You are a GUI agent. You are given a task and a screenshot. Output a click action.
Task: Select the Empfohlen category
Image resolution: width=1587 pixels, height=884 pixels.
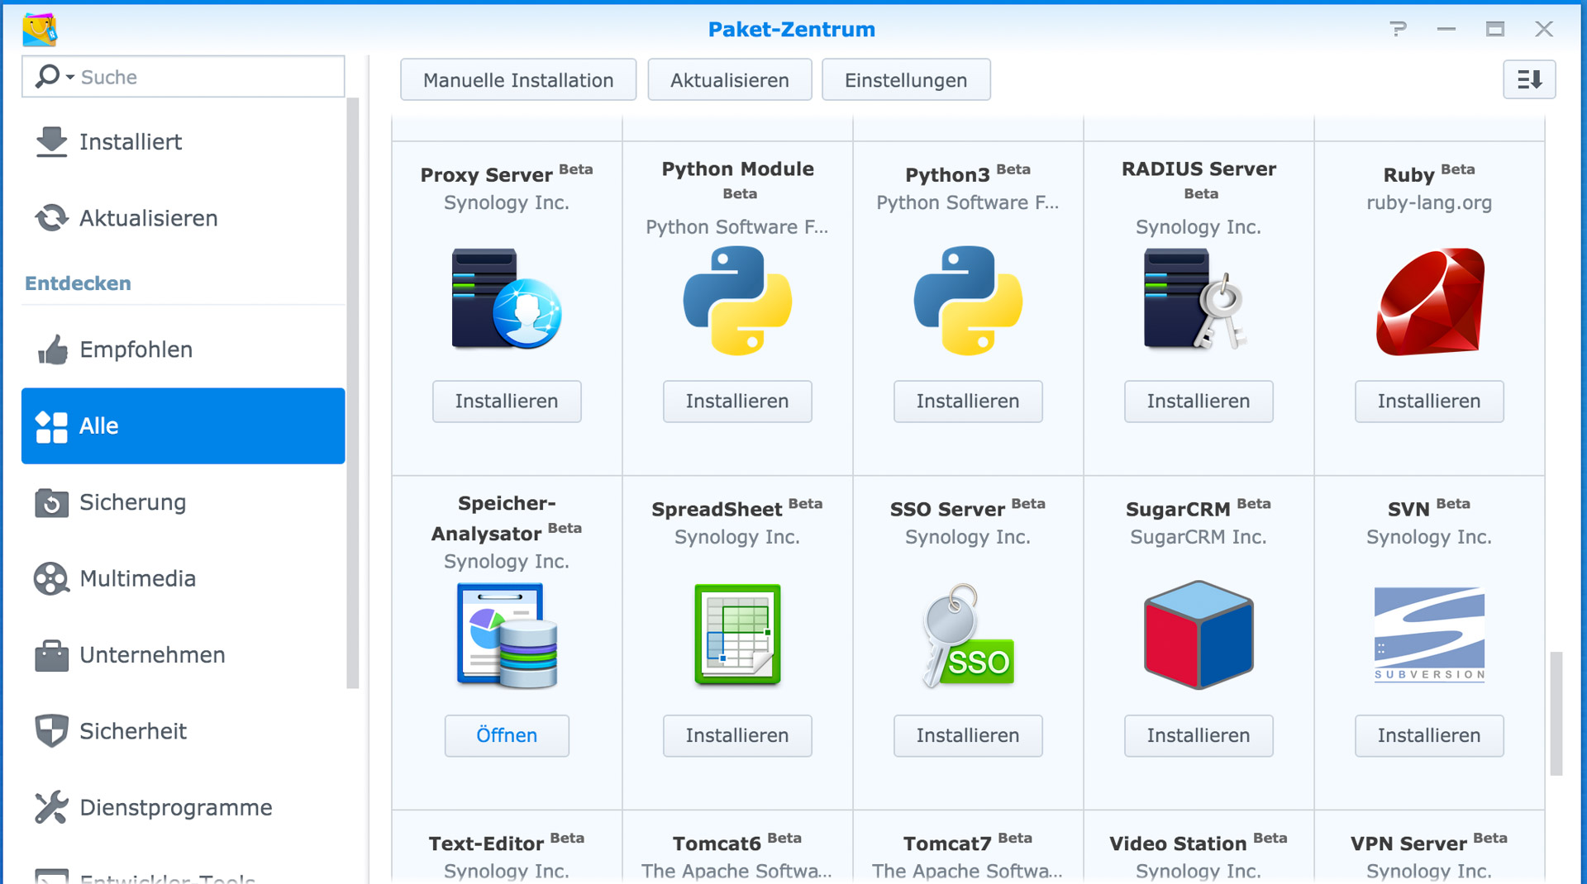pyautogui.click(x=183, y=349)
